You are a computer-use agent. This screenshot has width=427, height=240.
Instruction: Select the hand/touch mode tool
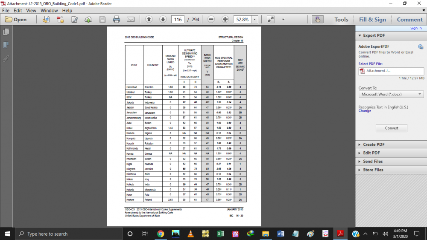tap(318, 20)
